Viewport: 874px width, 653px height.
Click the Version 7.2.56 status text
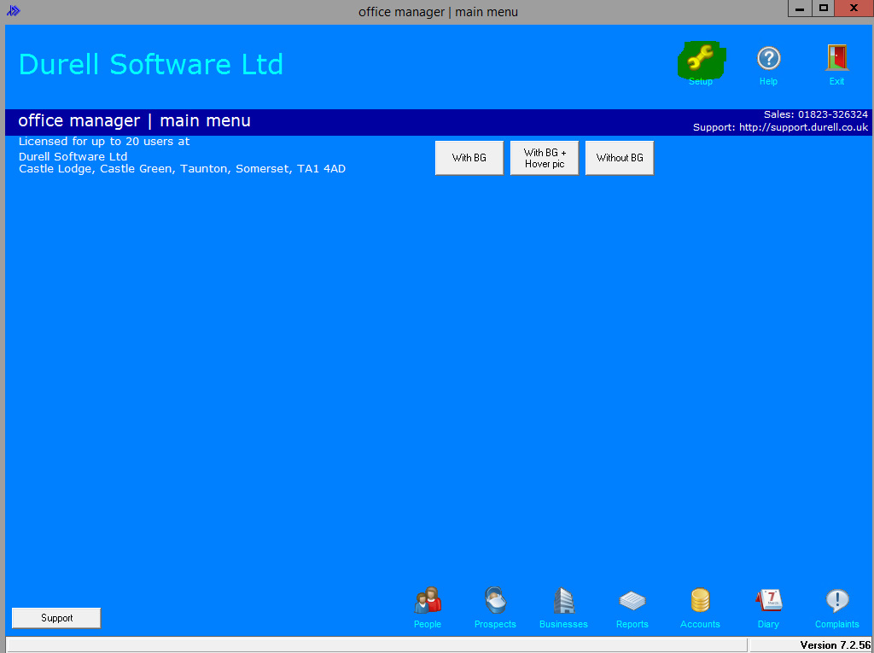tap(835, 645)
